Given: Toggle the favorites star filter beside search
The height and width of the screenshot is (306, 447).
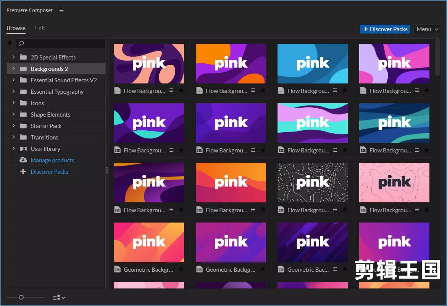Looking at the screenshot, I should (x=10, y=43).
